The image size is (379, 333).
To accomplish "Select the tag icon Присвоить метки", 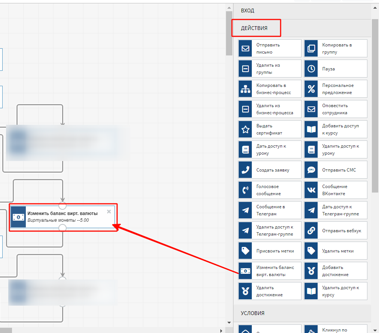I will pyautogui.click(x=245, y=251).
